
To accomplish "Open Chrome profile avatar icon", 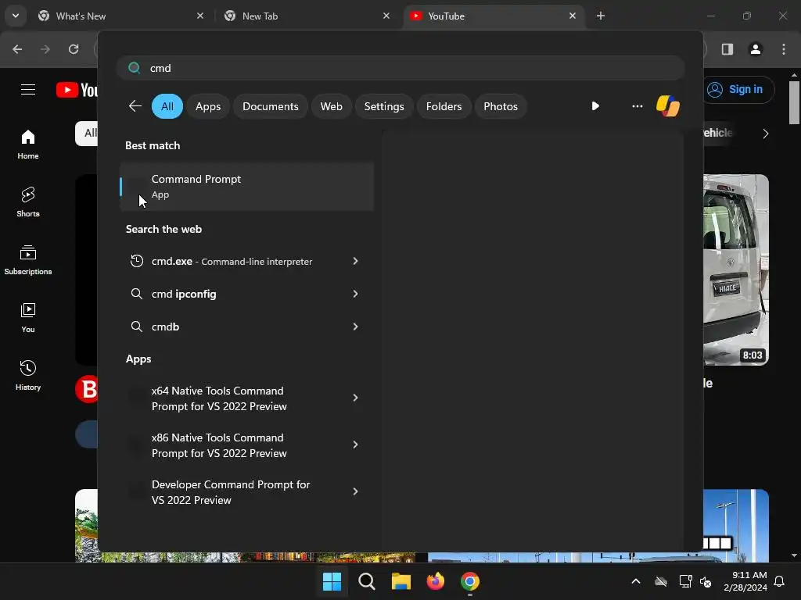I will pos(756,49).
